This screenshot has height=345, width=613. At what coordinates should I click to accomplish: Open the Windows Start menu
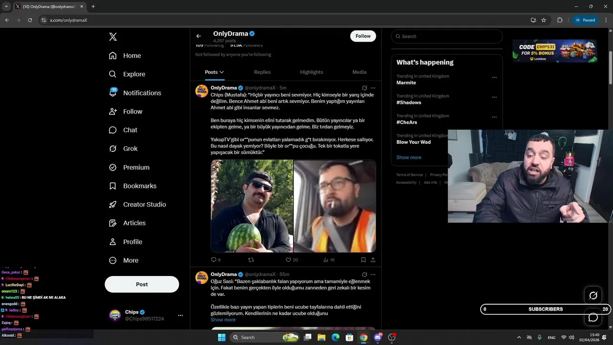pyautogui.click(x=222, y=337)
